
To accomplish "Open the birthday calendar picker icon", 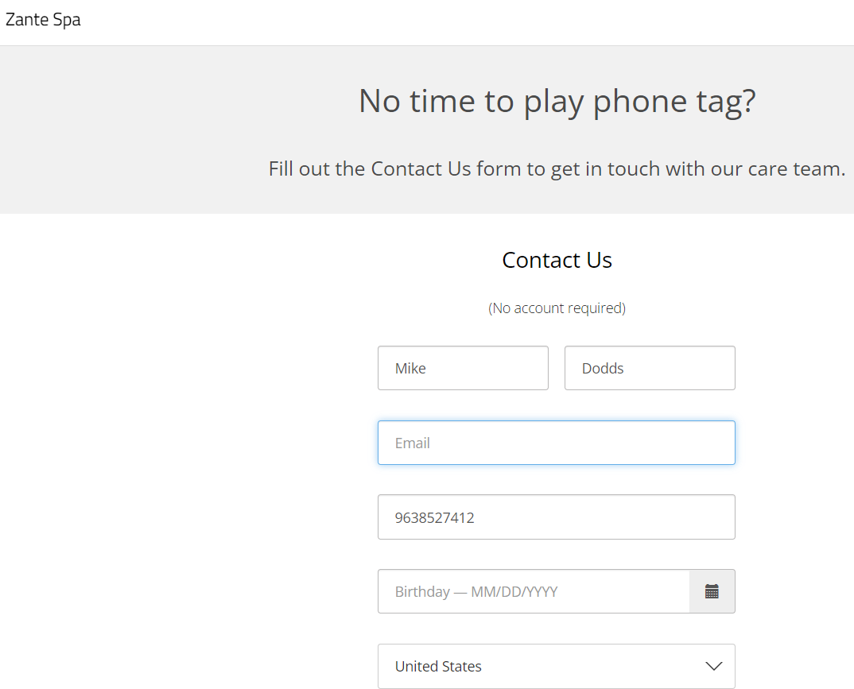I will [x=712, y=591].
